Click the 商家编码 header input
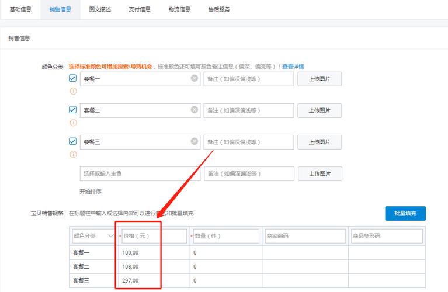 pyautogui.click(x=305, y=236)
